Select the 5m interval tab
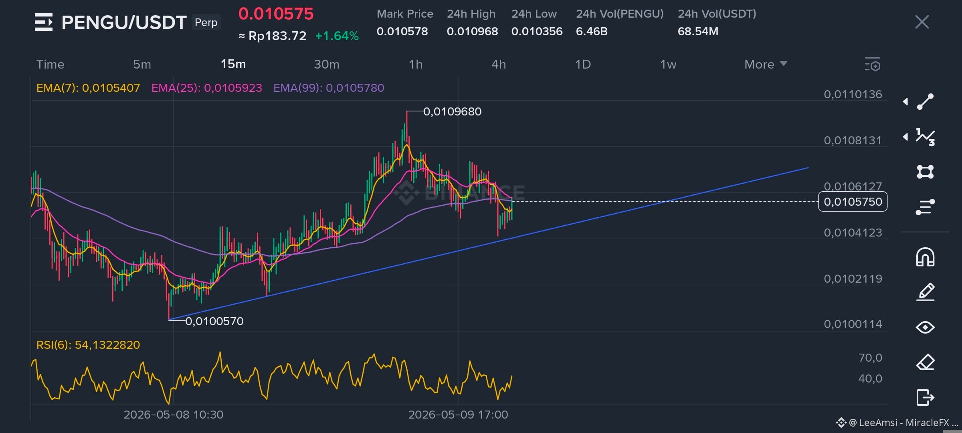The image size is (962, 433). tap(142, 64)
